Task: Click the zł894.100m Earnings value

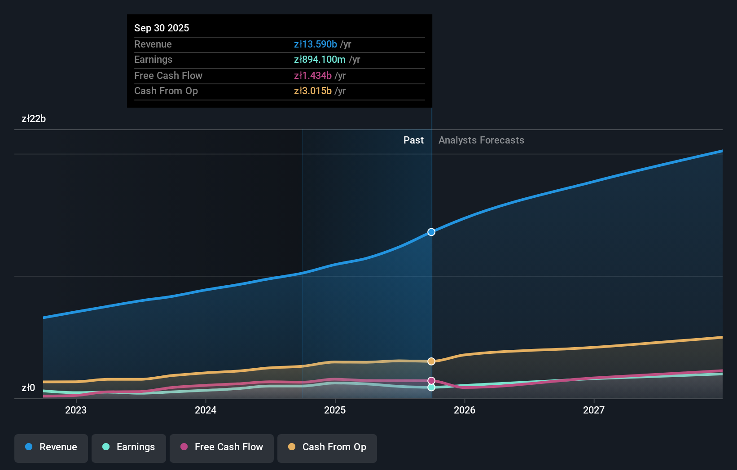Action: pyautogui.click(x=320, y=59)
